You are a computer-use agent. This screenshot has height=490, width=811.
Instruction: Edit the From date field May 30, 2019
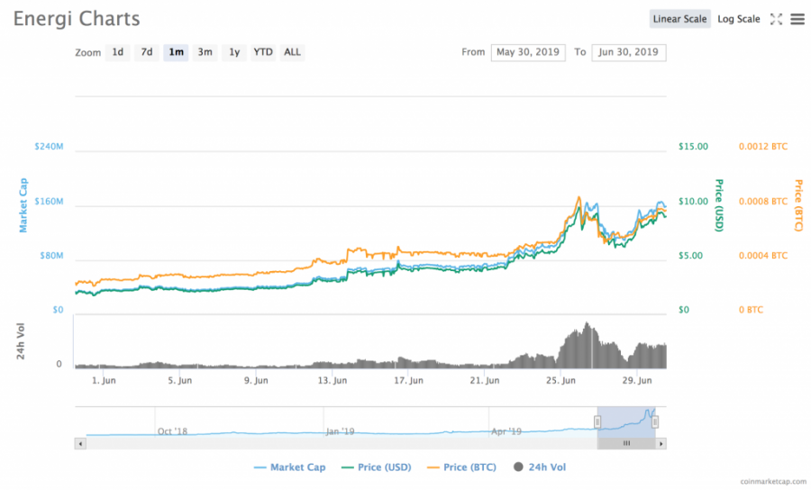tap(528, 52)
